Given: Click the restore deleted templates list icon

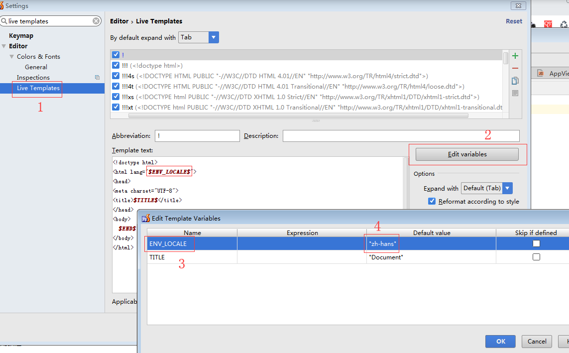Looking at the screenshot, I should click(x=515, y=93).
